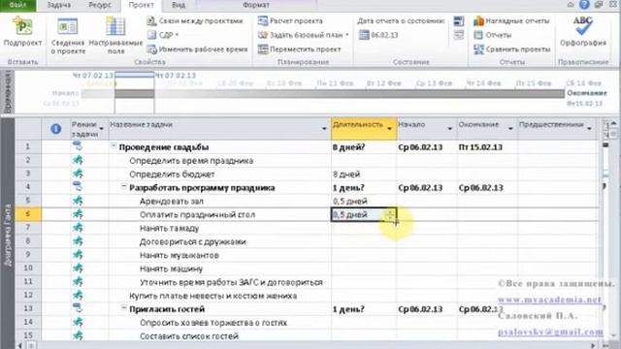
Task: Select task Оплатить праздничный стол
Action: [197, 215]
